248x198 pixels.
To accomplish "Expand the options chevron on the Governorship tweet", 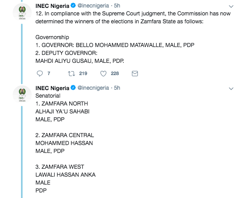I will pos(231,6).
